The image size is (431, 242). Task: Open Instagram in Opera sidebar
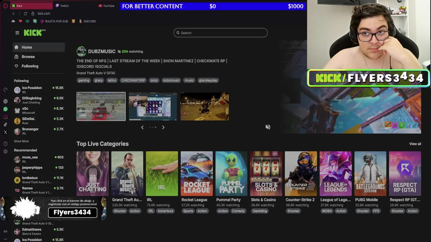tap(5, 117)
